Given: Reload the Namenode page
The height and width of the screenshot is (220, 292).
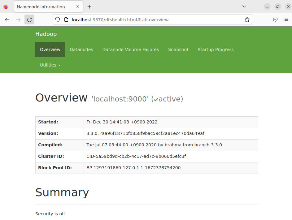Looking at the screenshot, I should [x=29, y=19].
